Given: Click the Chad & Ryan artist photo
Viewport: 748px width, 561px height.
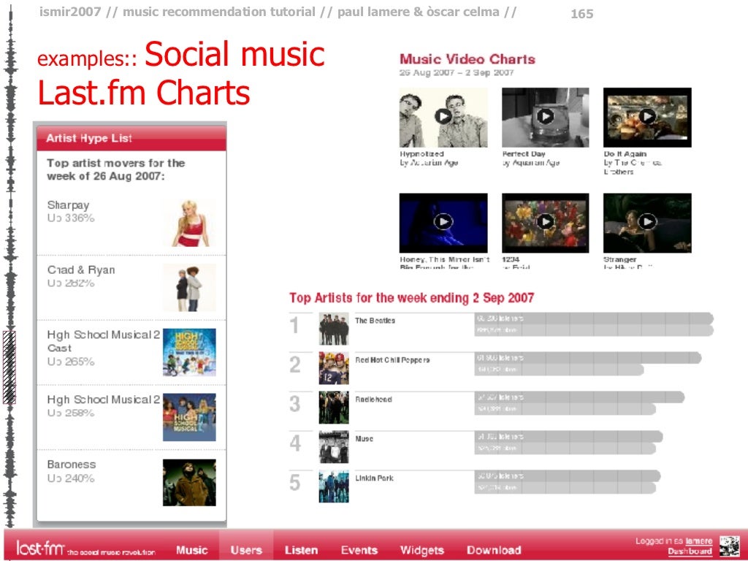Looking at the screenshot, I should point(189,288).
